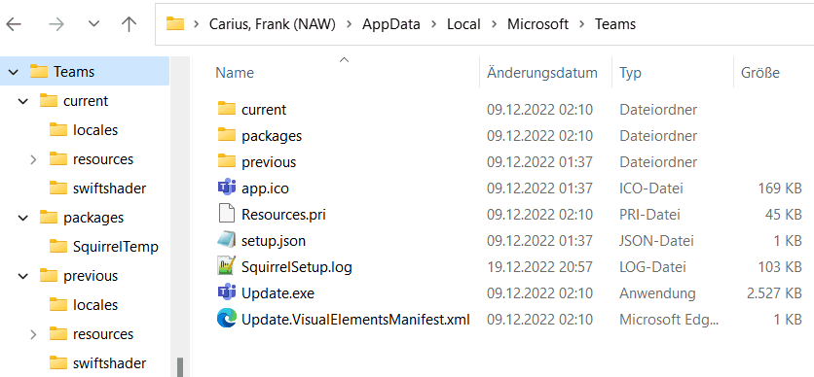Click the Back navigation arrow
Image resolution: width=814 pixels, height=377 pixels.
(14, 24)
